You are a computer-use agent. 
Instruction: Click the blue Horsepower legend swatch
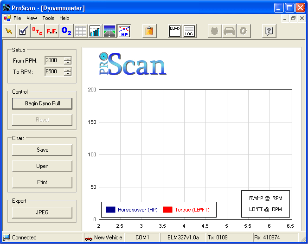pos(110,210)
